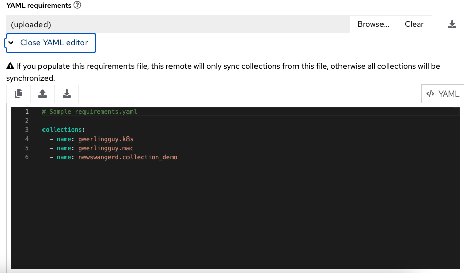The width and height of the screenshot is (468, 273).
Task: Copy editor contents using the copy icon
Action: pyautogui.click(x=18, y=94)
